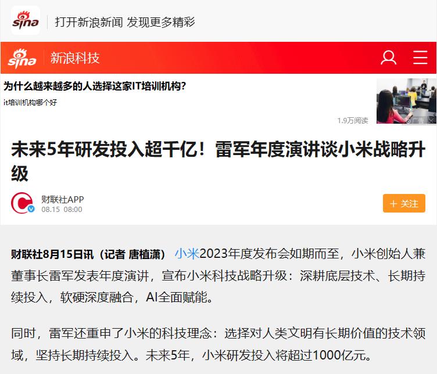Click the 财联社 avatar icon
Image resolution: width=437 pixels, height=374 pixels.
tap(22, 203)
